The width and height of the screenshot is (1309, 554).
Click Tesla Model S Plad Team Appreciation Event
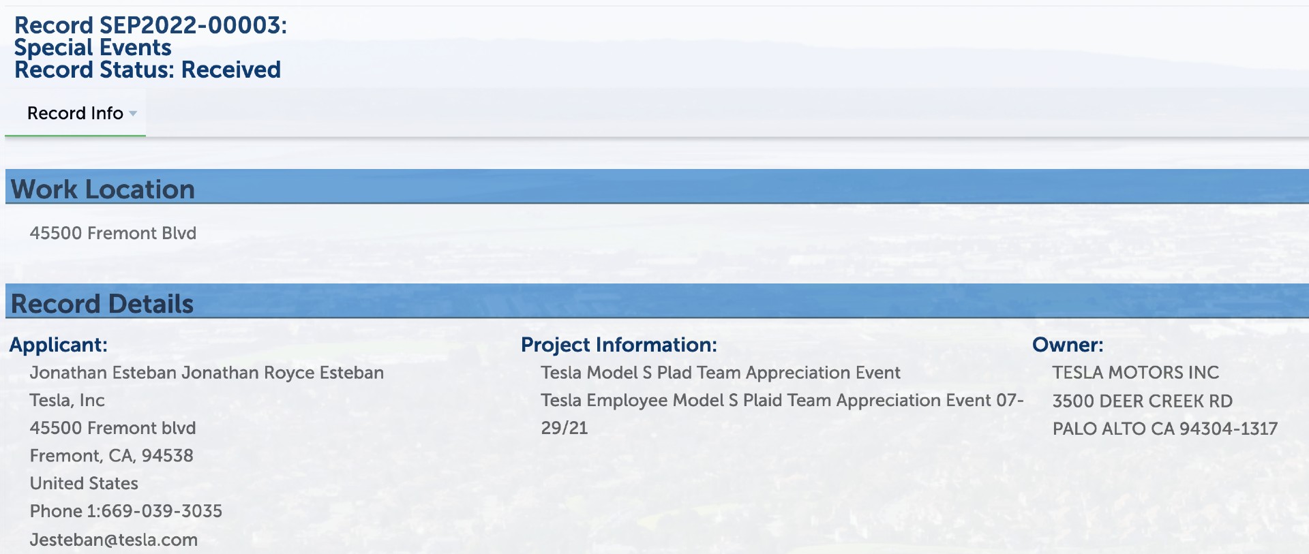[721, 373]
